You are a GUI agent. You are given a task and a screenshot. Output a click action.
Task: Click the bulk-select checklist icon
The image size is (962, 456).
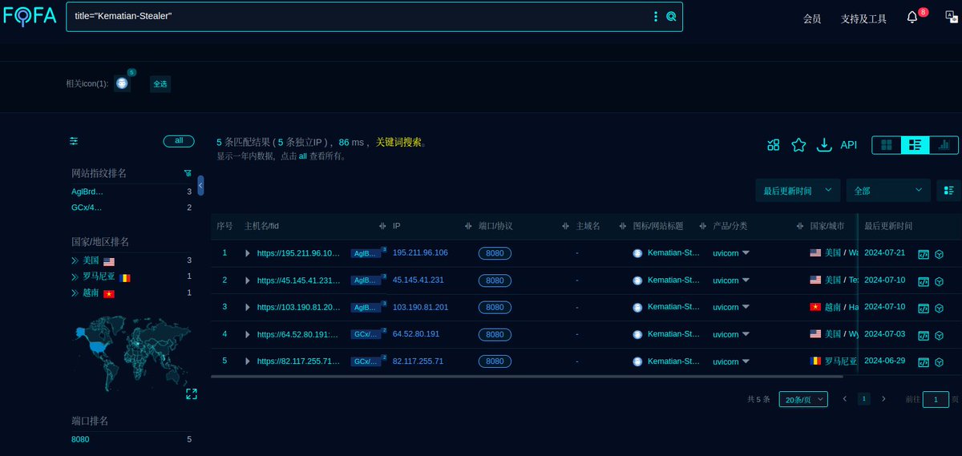click(773, 145)
